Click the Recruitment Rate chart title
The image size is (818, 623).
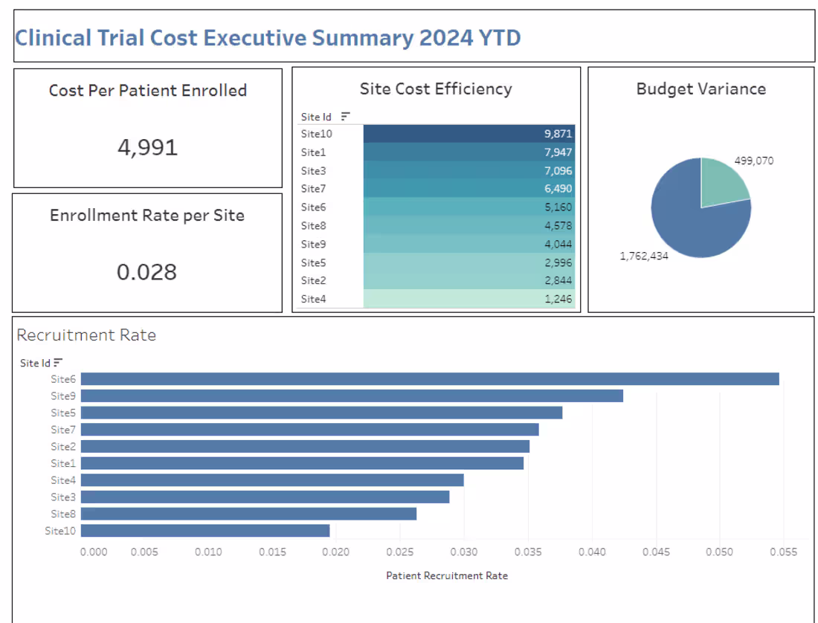(x=86, y=335)
